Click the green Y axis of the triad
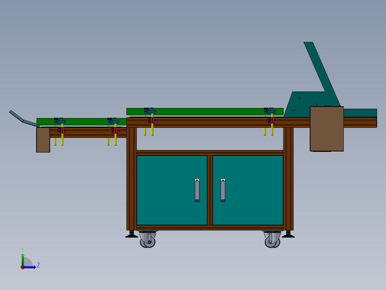Image resolution: width=386 pixels, height=290 pixels. click(23, 260)
